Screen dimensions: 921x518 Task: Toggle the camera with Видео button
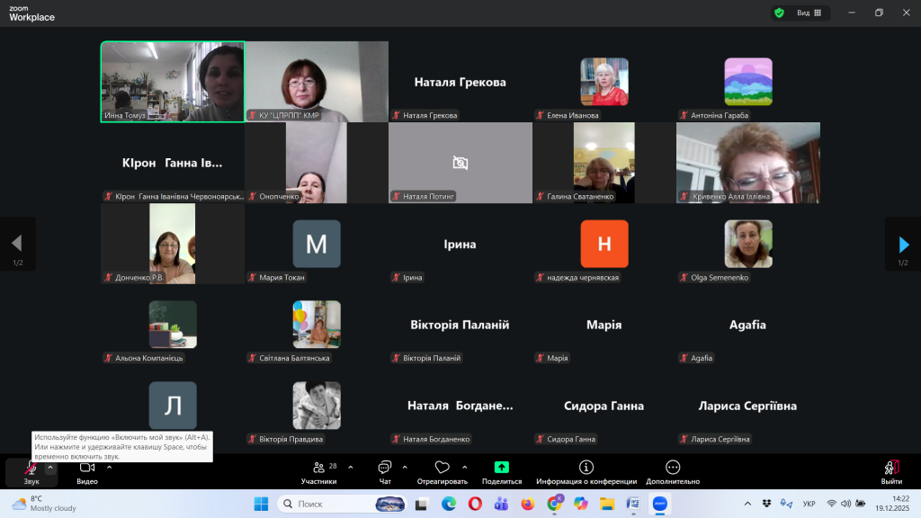click(x=87, y=469)
